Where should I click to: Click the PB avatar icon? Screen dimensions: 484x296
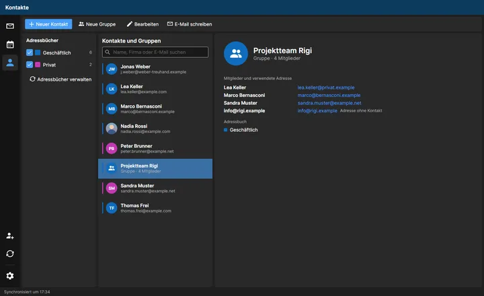(112, 149)
